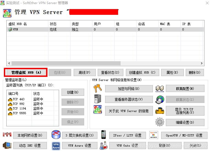Select the VPN hub row

coord(105,29)
